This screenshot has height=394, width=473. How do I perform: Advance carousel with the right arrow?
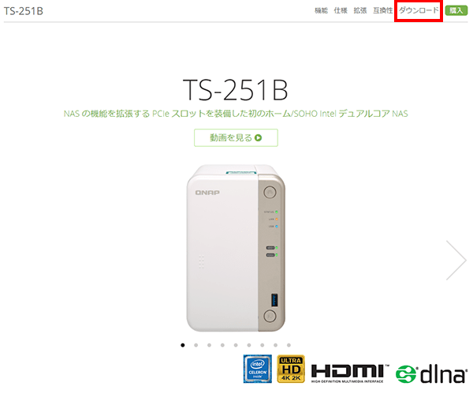click(x=456, y=260)
